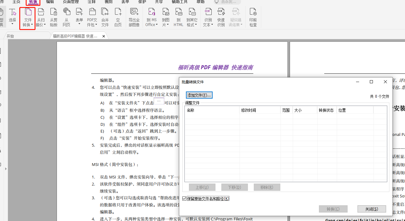
Task: Open the PDF文件包 (PDF Portfolio) tool
Action: 92,17
